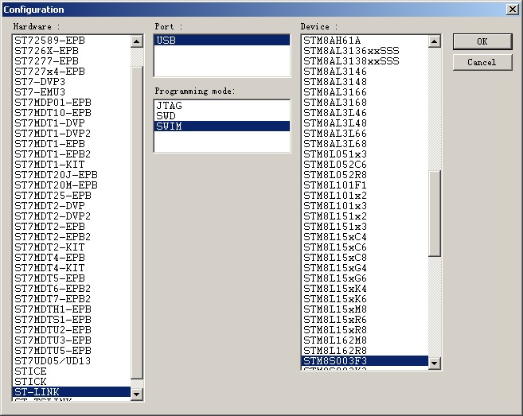This screenshot has width=523, height=416.
Task: Select ST7MDT4-KIT hardware
Action: 72,268
